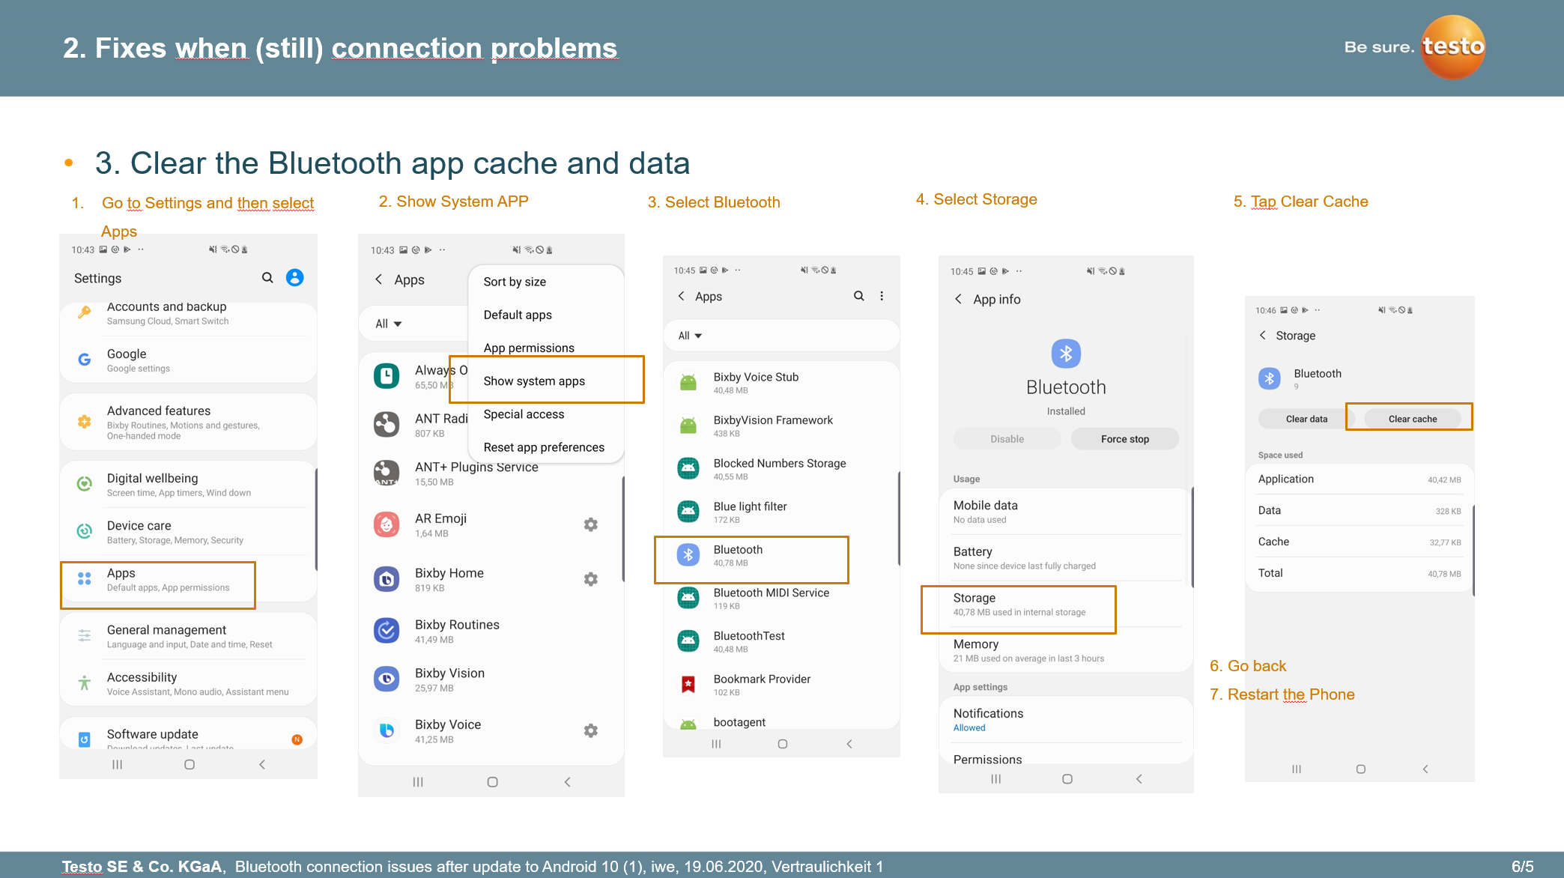Tap the gear icon beside Bixby Voice
Image resolution: width=1564 pixels, height=878 pixels.
[591, 730]
